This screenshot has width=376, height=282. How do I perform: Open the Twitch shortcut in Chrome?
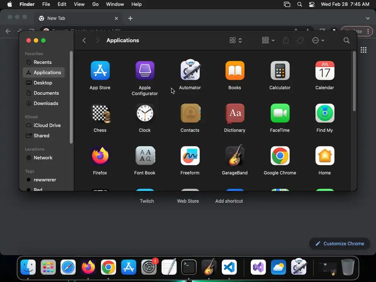[147, 201]
